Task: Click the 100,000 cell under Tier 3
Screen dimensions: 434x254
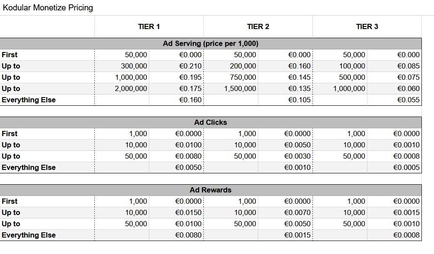Action: (x=352, y=66)
